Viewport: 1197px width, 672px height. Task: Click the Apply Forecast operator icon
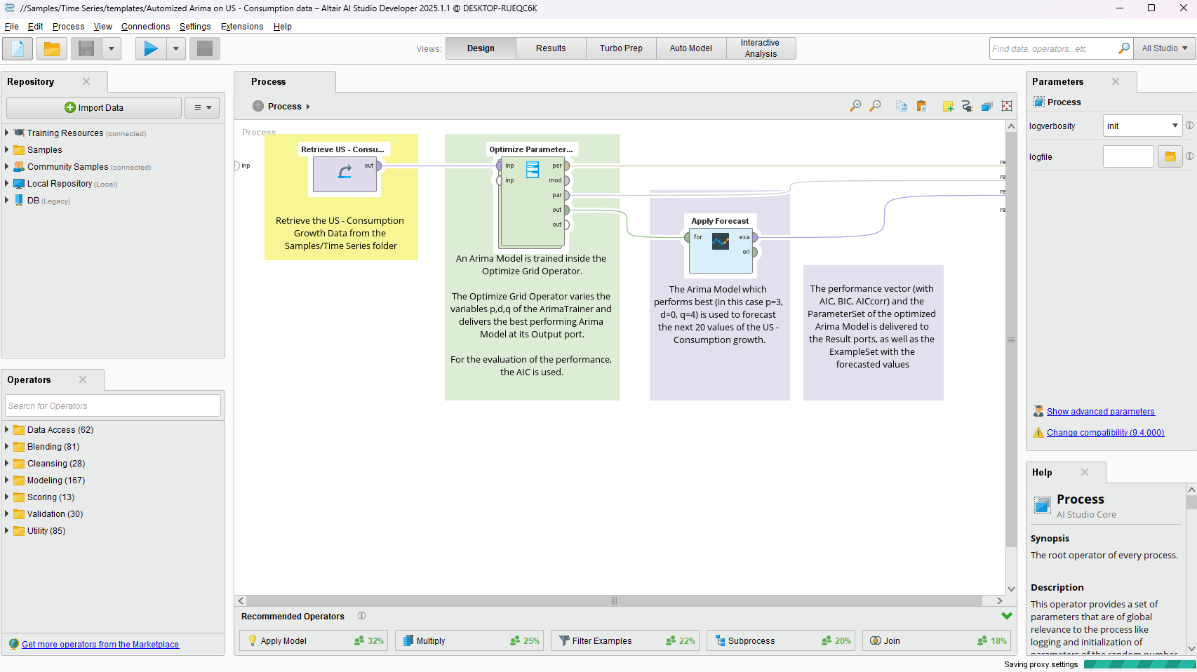click(721, 241)
